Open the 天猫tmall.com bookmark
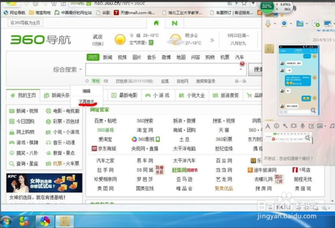335x228 pixels. pyautogui.click(x=134, y=13)
